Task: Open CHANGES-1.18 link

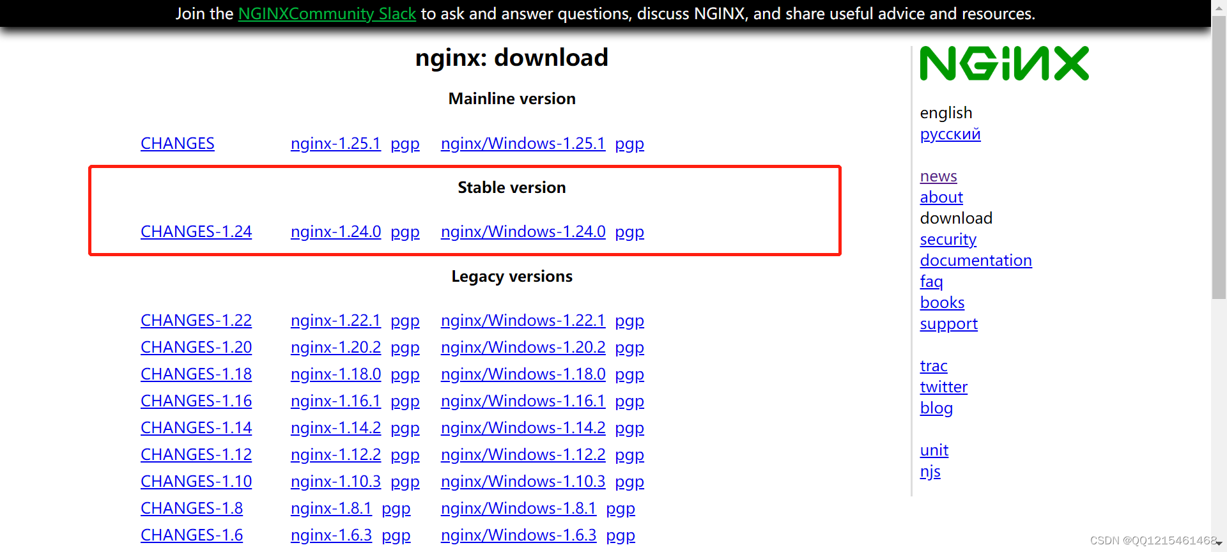Action: click(196, 374)
